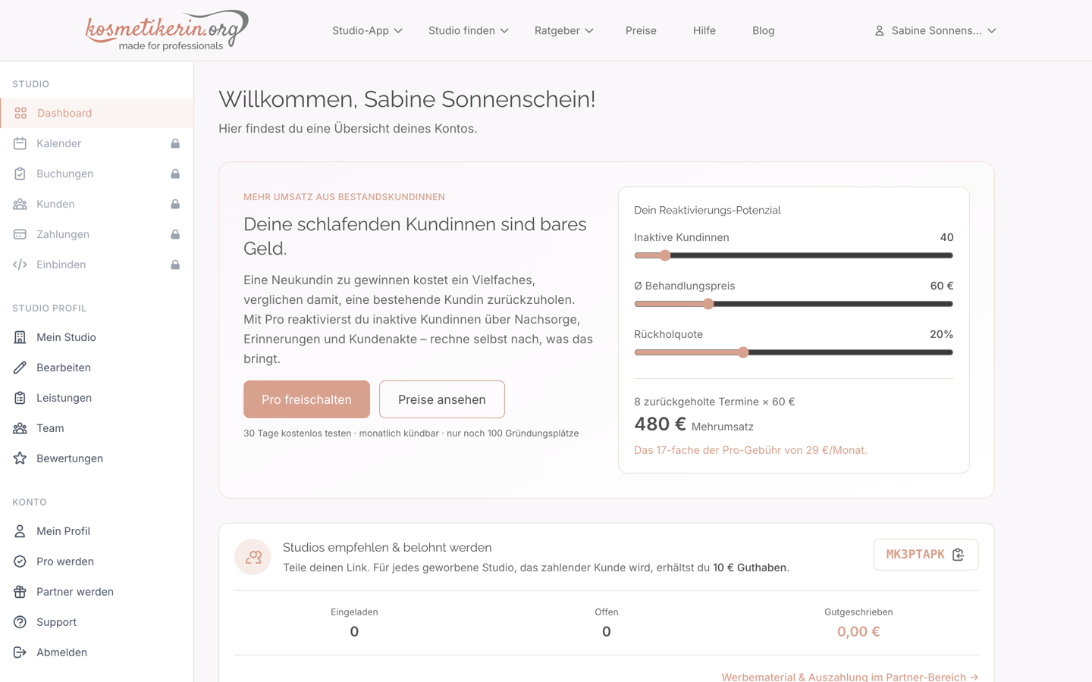Screen dimensions: 1092x682
Task: Select Buchungen in the sidebar
Action: 97,174
